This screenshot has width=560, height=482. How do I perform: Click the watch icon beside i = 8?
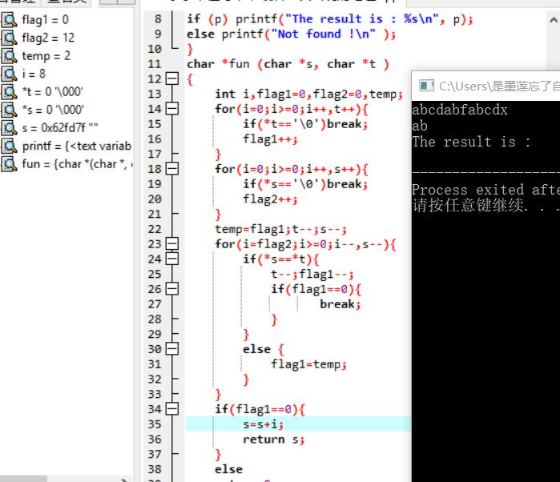click(10, 74)
